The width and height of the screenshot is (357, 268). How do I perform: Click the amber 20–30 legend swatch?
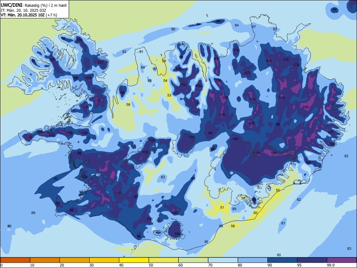75,260
